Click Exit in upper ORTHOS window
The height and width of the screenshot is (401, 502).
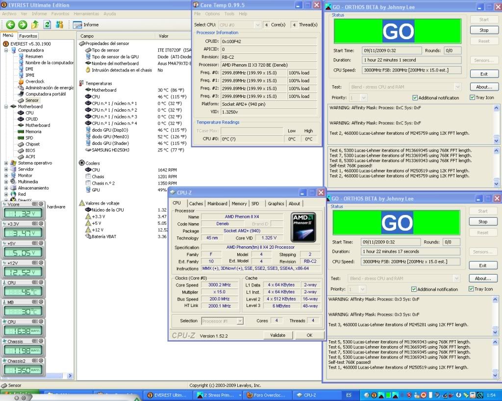484,74
